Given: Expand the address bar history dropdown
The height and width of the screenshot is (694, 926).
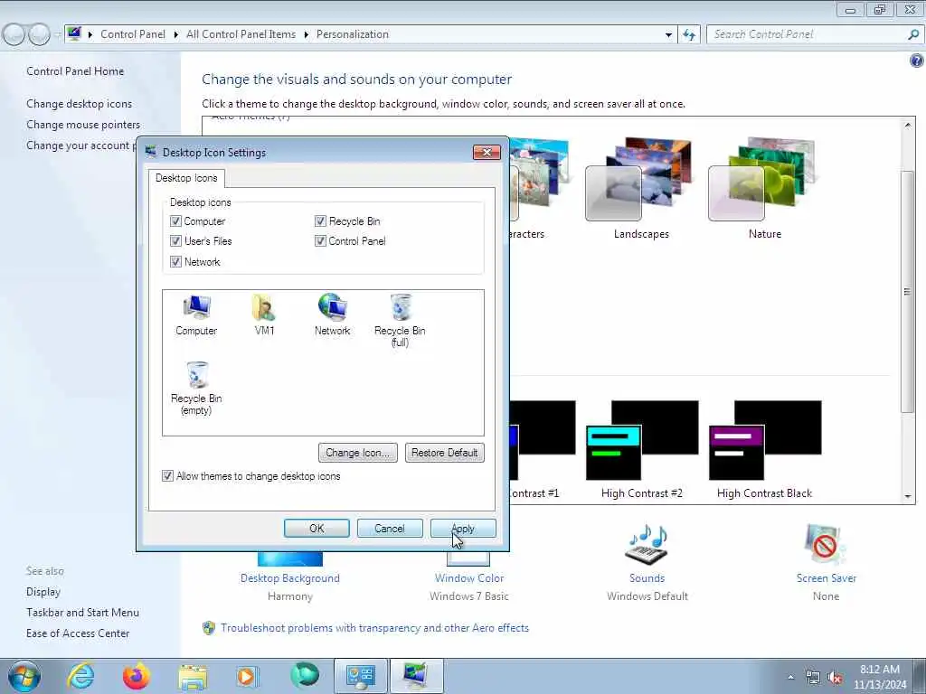Looking at the screenshot, I should click(x=668, y=35).
